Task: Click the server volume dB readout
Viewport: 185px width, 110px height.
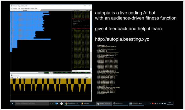Action: click(x=85, y=73)
